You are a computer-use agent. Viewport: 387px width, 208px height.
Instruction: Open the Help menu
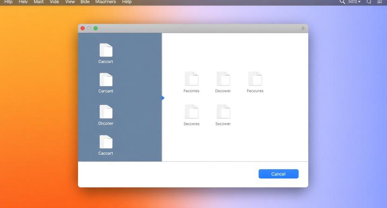click(x=127, y=2)
